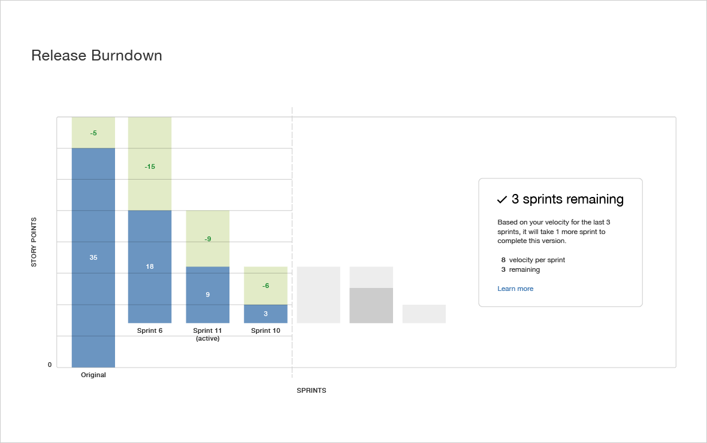Select Sprint 10 blue segment showing 3
The height and width of the screenshot is (443, 707).
[265, 314]
